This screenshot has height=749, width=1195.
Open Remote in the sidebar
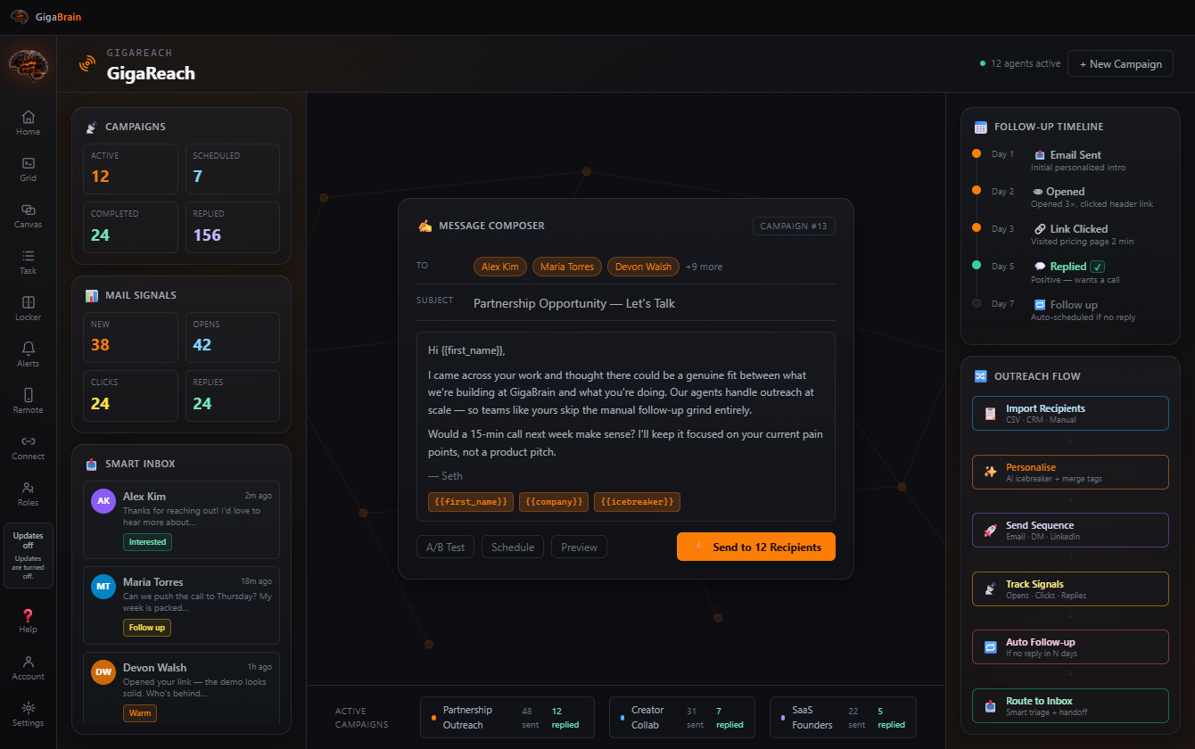(x=29, y=401)
